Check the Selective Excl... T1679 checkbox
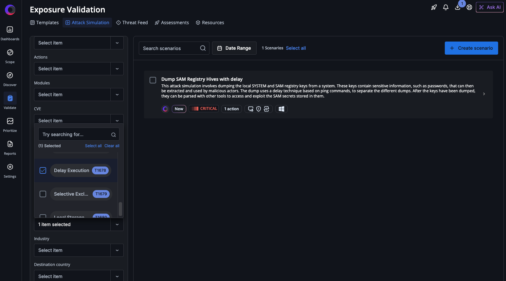This screenshot has width=506, height=281. click(x=43, y=194)
